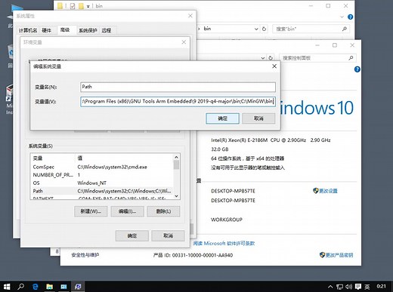Screen dimensions: 393x292
Task: Click the Delete system variable button
Action: 163,211
